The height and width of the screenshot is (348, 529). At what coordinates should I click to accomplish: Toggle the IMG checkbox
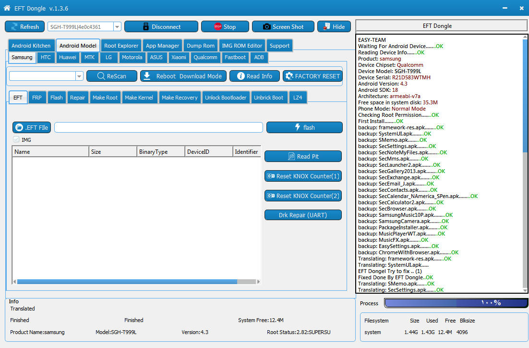[x=16, y=139]
